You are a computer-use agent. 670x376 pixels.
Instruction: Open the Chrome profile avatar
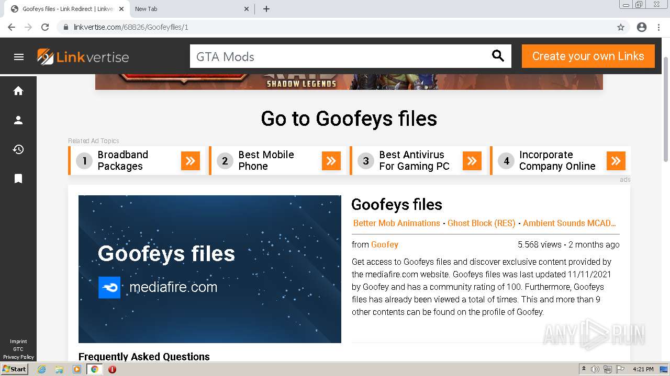click(x=642, y=27)
